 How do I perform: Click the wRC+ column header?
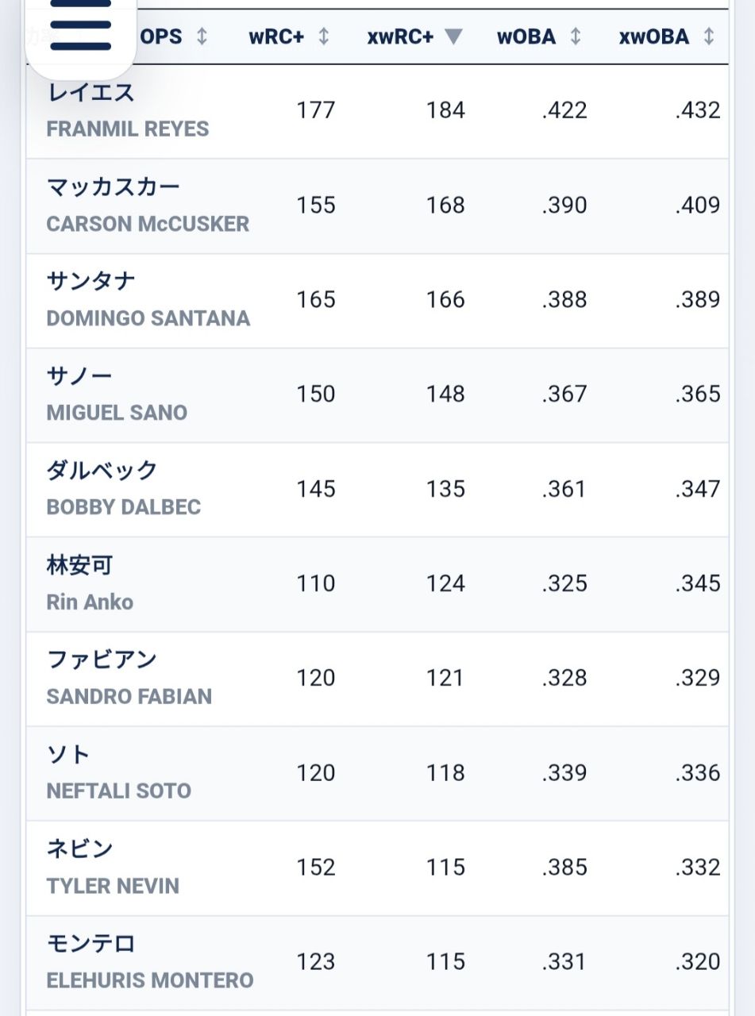(x=277, y=37)
